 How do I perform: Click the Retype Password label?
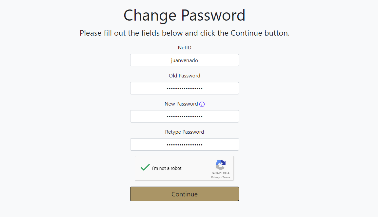tap(184, 132)
